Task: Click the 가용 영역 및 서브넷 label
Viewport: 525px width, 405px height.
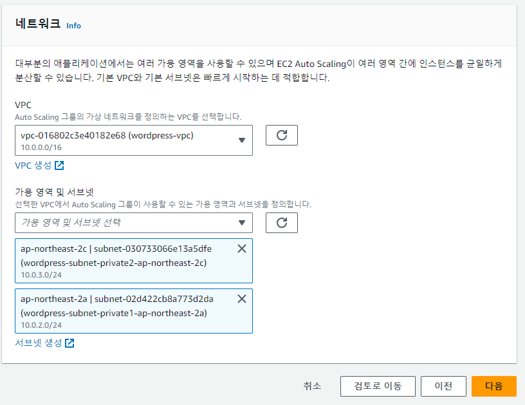Action: [54, 192]
